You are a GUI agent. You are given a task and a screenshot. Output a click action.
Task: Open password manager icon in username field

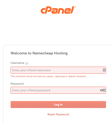[x=104, y=70]
